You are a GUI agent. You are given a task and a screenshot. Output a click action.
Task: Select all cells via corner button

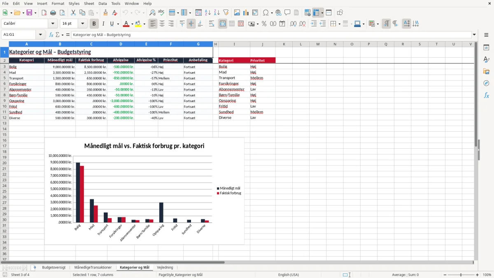click(x=5, y=44)
